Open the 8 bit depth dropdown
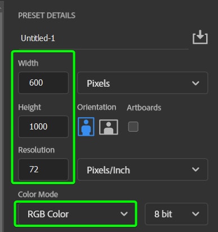The image size is (218, 232). click(176, 214)
